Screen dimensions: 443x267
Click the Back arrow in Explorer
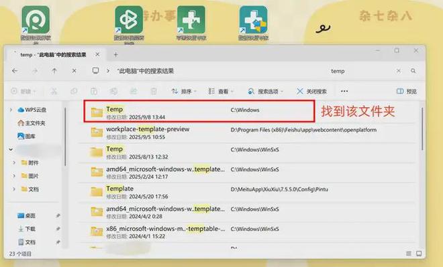15,71
